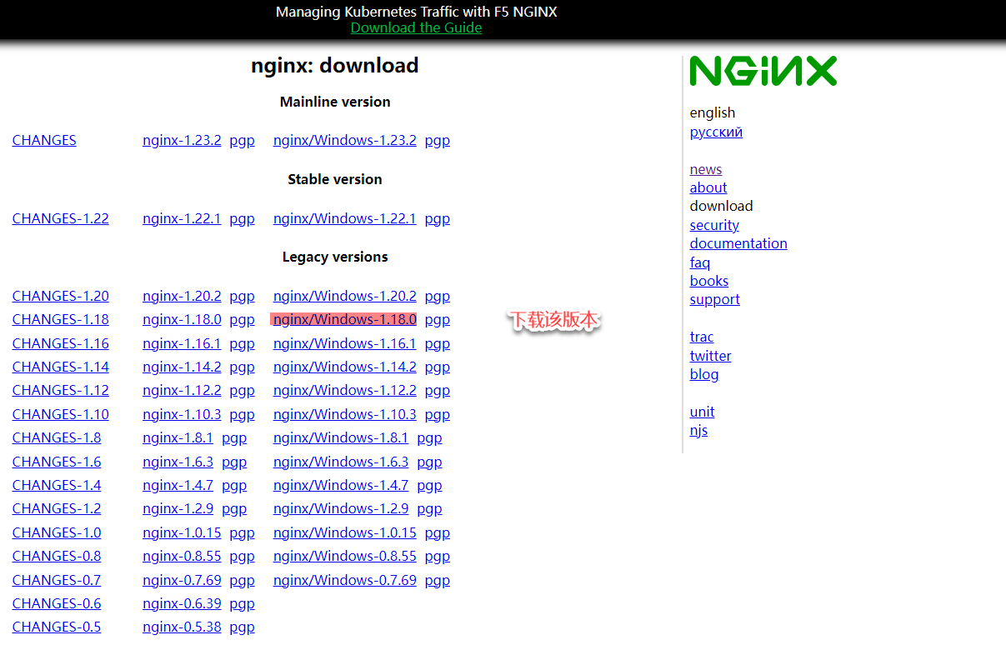Open CHANGES-1.20 link
The height and width of the screenshot is (650, 1006).
[x=61, y=296]
